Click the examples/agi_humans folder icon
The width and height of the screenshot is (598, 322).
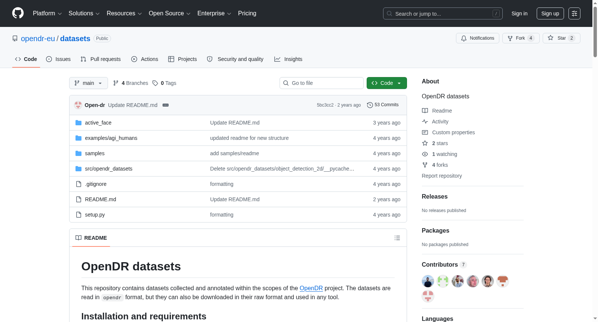click(x=78, y=138)
